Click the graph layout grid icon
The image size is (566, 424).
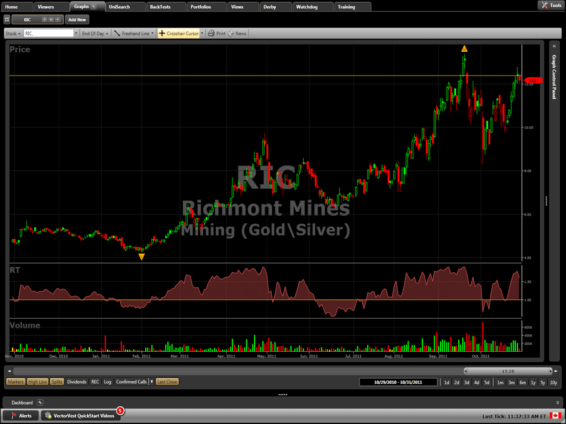[7, 19]
